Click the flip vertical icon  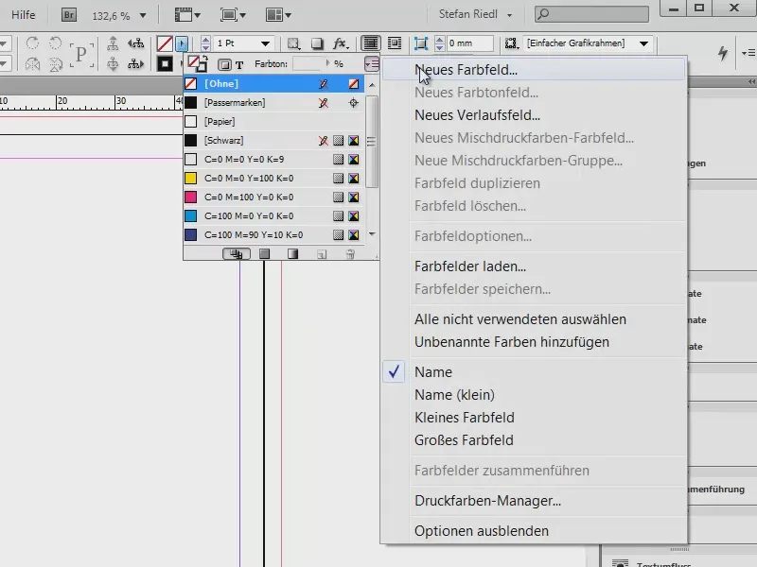(x=56, y=63)
